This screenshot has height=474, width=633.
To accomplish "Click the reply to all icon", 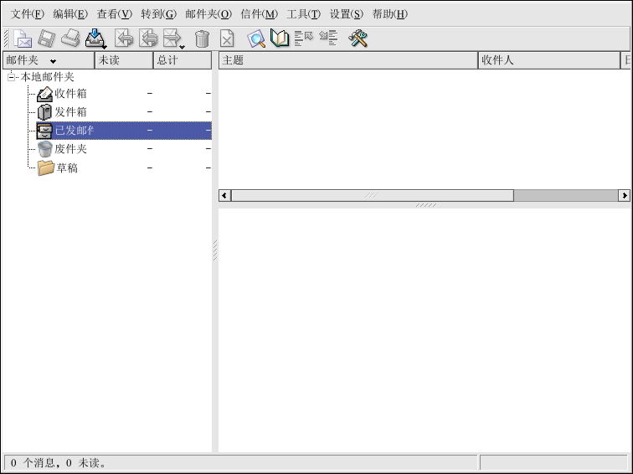I will [148, 39].
